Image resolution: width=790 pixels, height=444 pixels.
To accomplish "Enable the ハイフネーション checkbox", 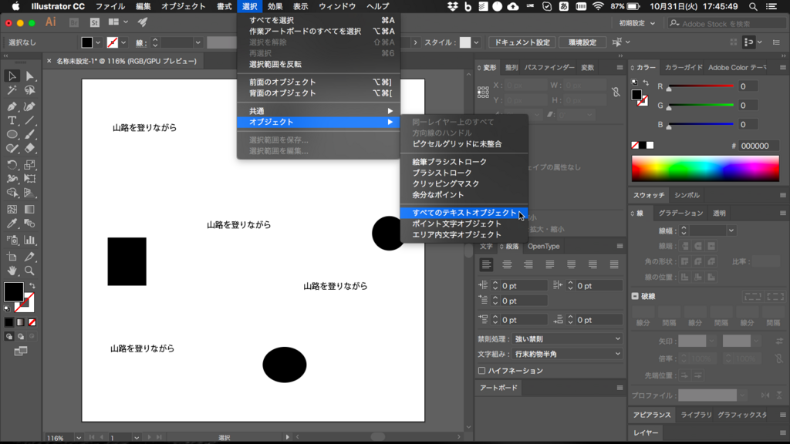I will pyautogui.click(x=482, y=371).
